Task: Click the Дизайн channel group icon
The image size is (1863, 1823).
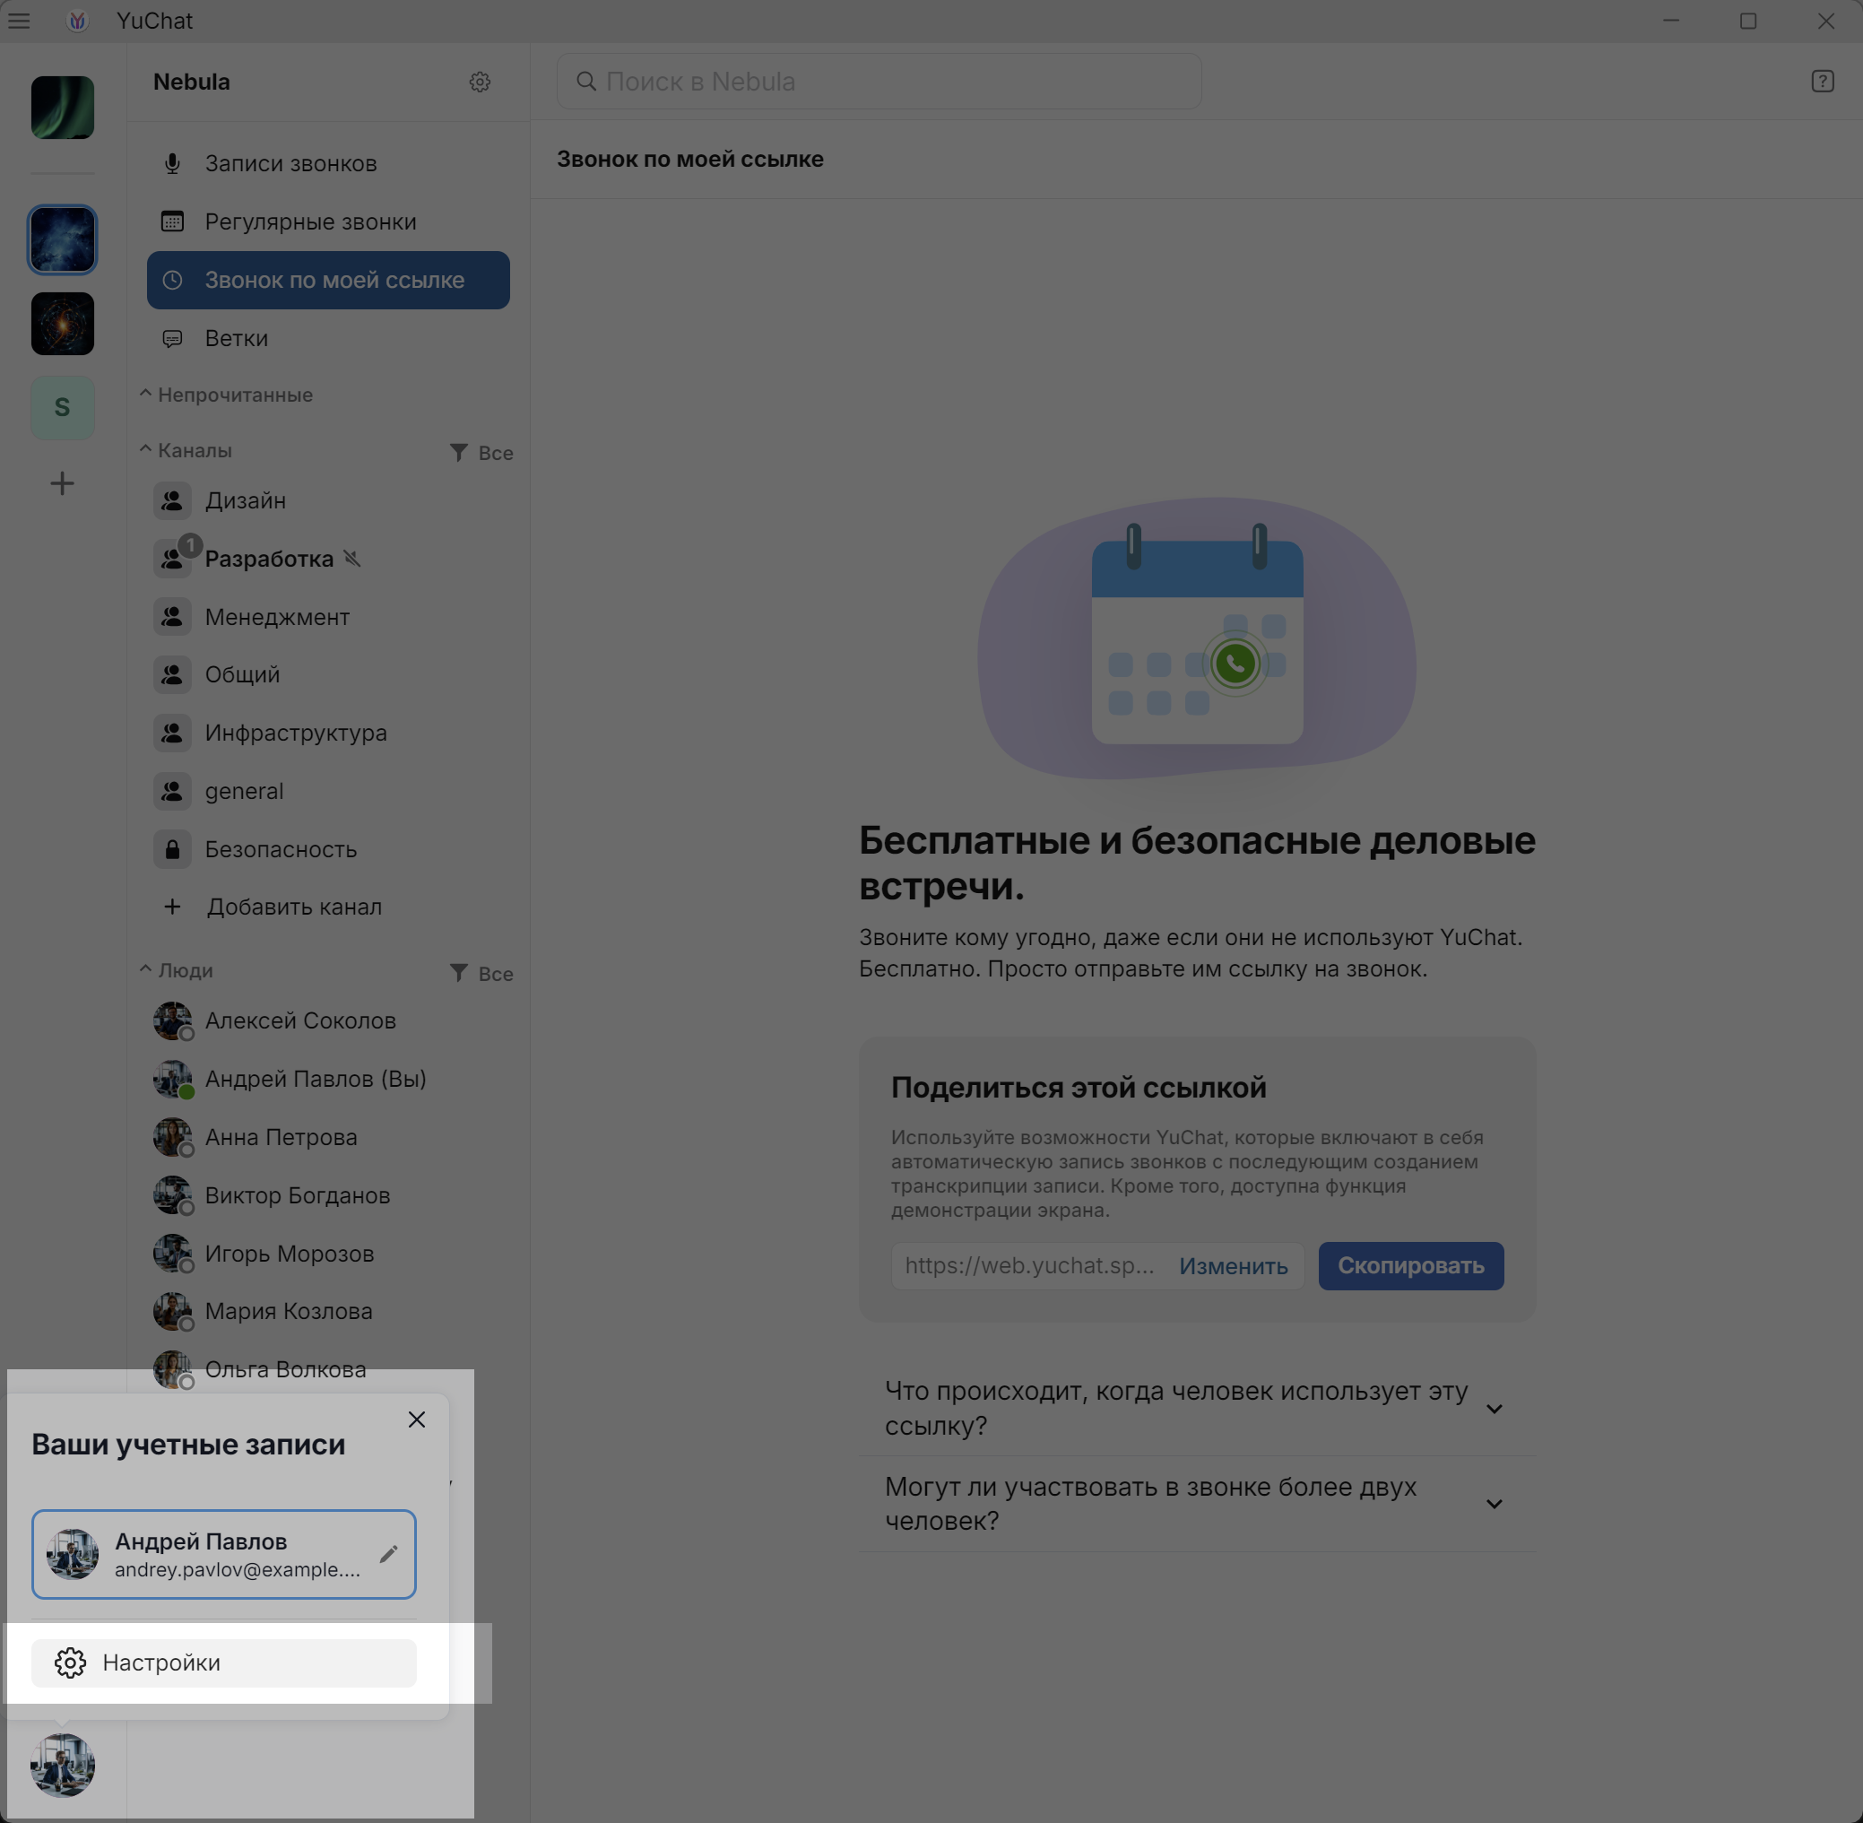Action: point(172,500)
